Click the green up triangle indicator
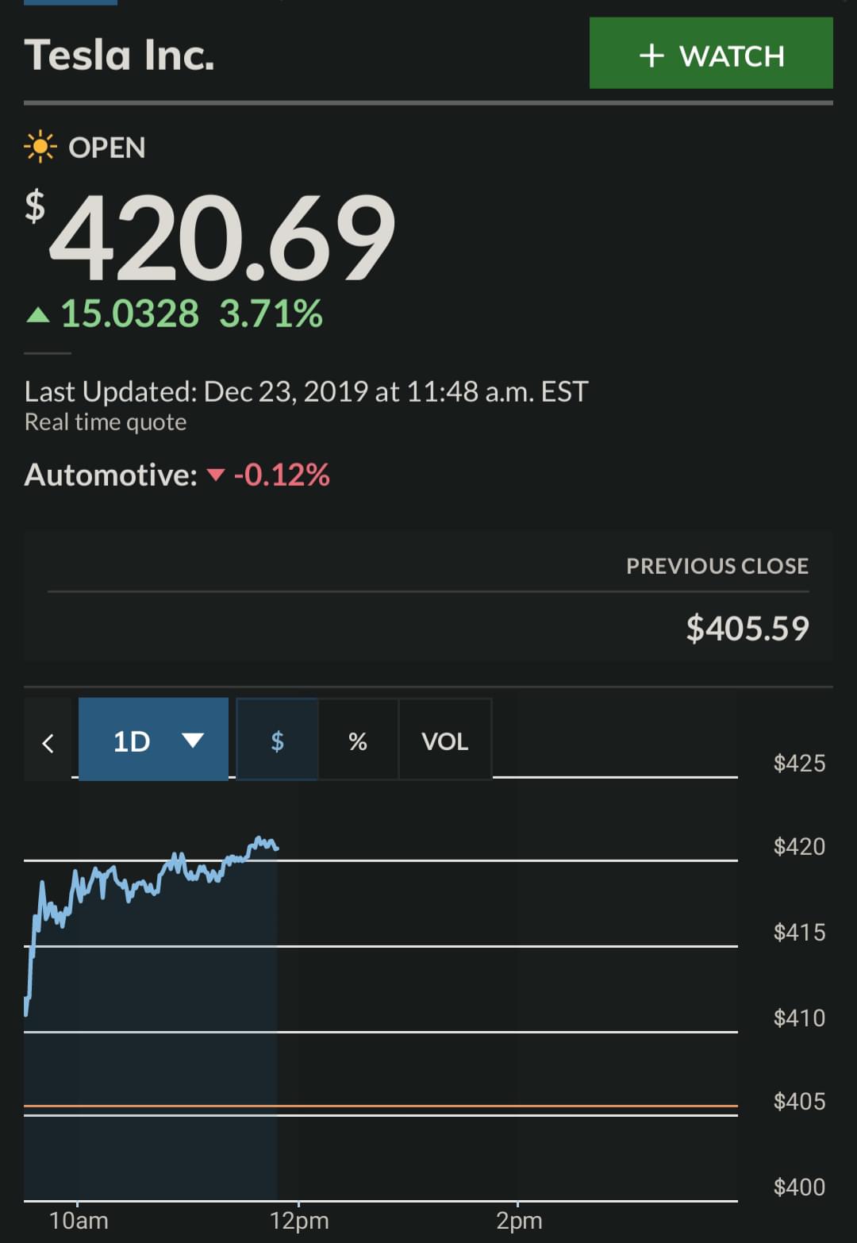Screen dimensions: 857x1243 pyautogui.click(x=37, y=316)
